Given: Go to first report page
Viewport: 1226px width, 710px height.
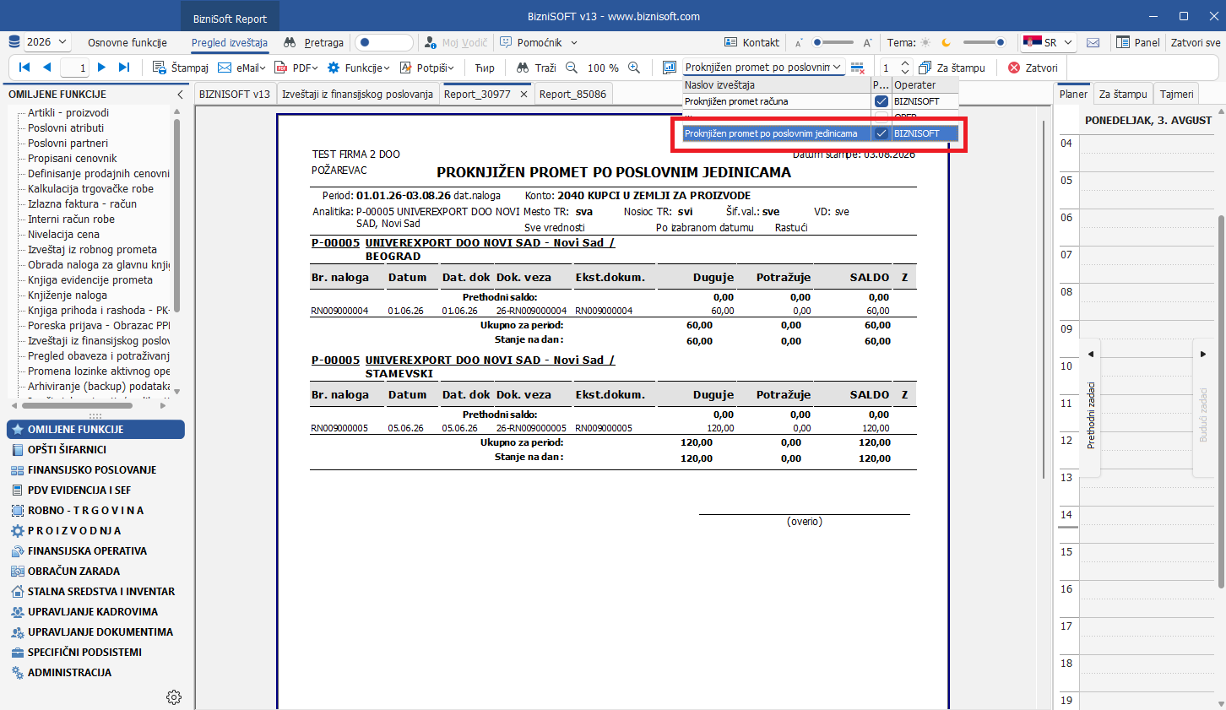Looking at the screenshot, I should [x=24, y=68].
